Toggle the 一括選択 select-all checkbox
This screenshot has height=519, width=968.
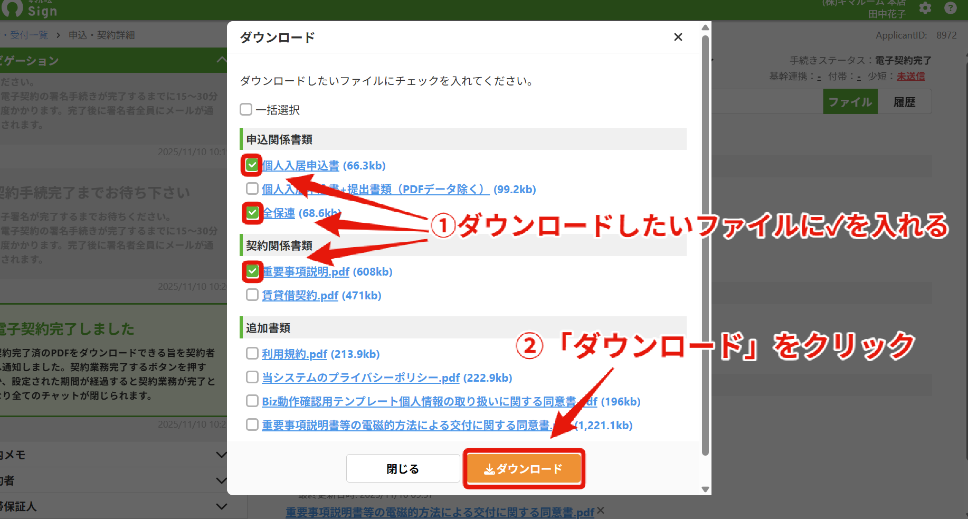point(246,109)
